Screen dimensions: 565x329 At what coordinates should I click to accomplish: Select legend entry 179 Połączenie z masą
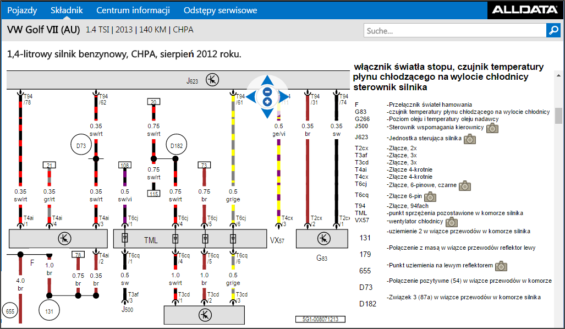point(447,251)
